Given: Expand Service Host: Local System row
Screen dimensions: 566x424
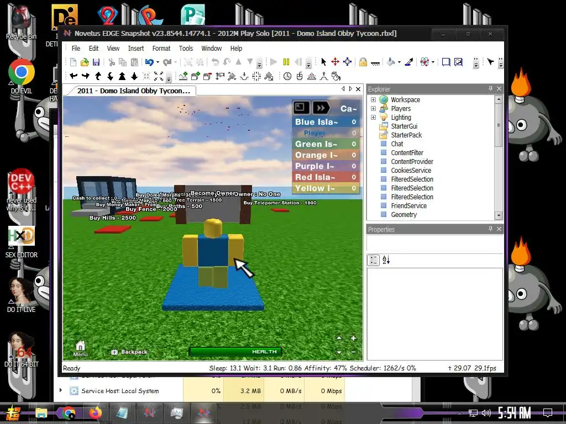Looking at the screenshot, I should point(61,390).
